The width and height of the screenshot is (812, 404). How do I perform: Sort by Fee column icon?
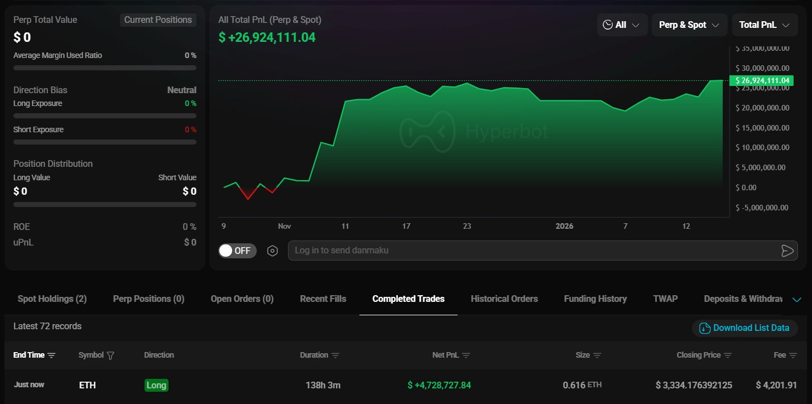793,355
